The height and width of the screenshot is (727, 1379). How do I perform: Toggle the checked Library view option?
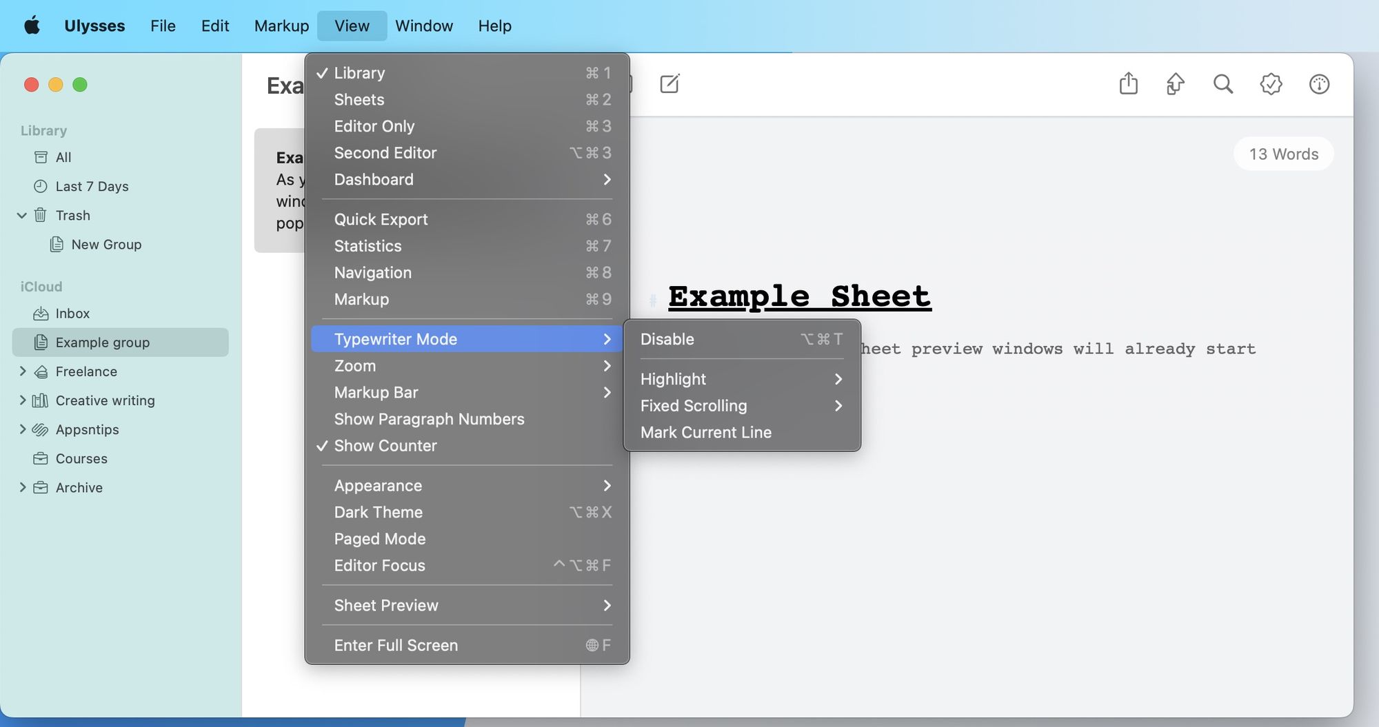click(x=359, y=73)
